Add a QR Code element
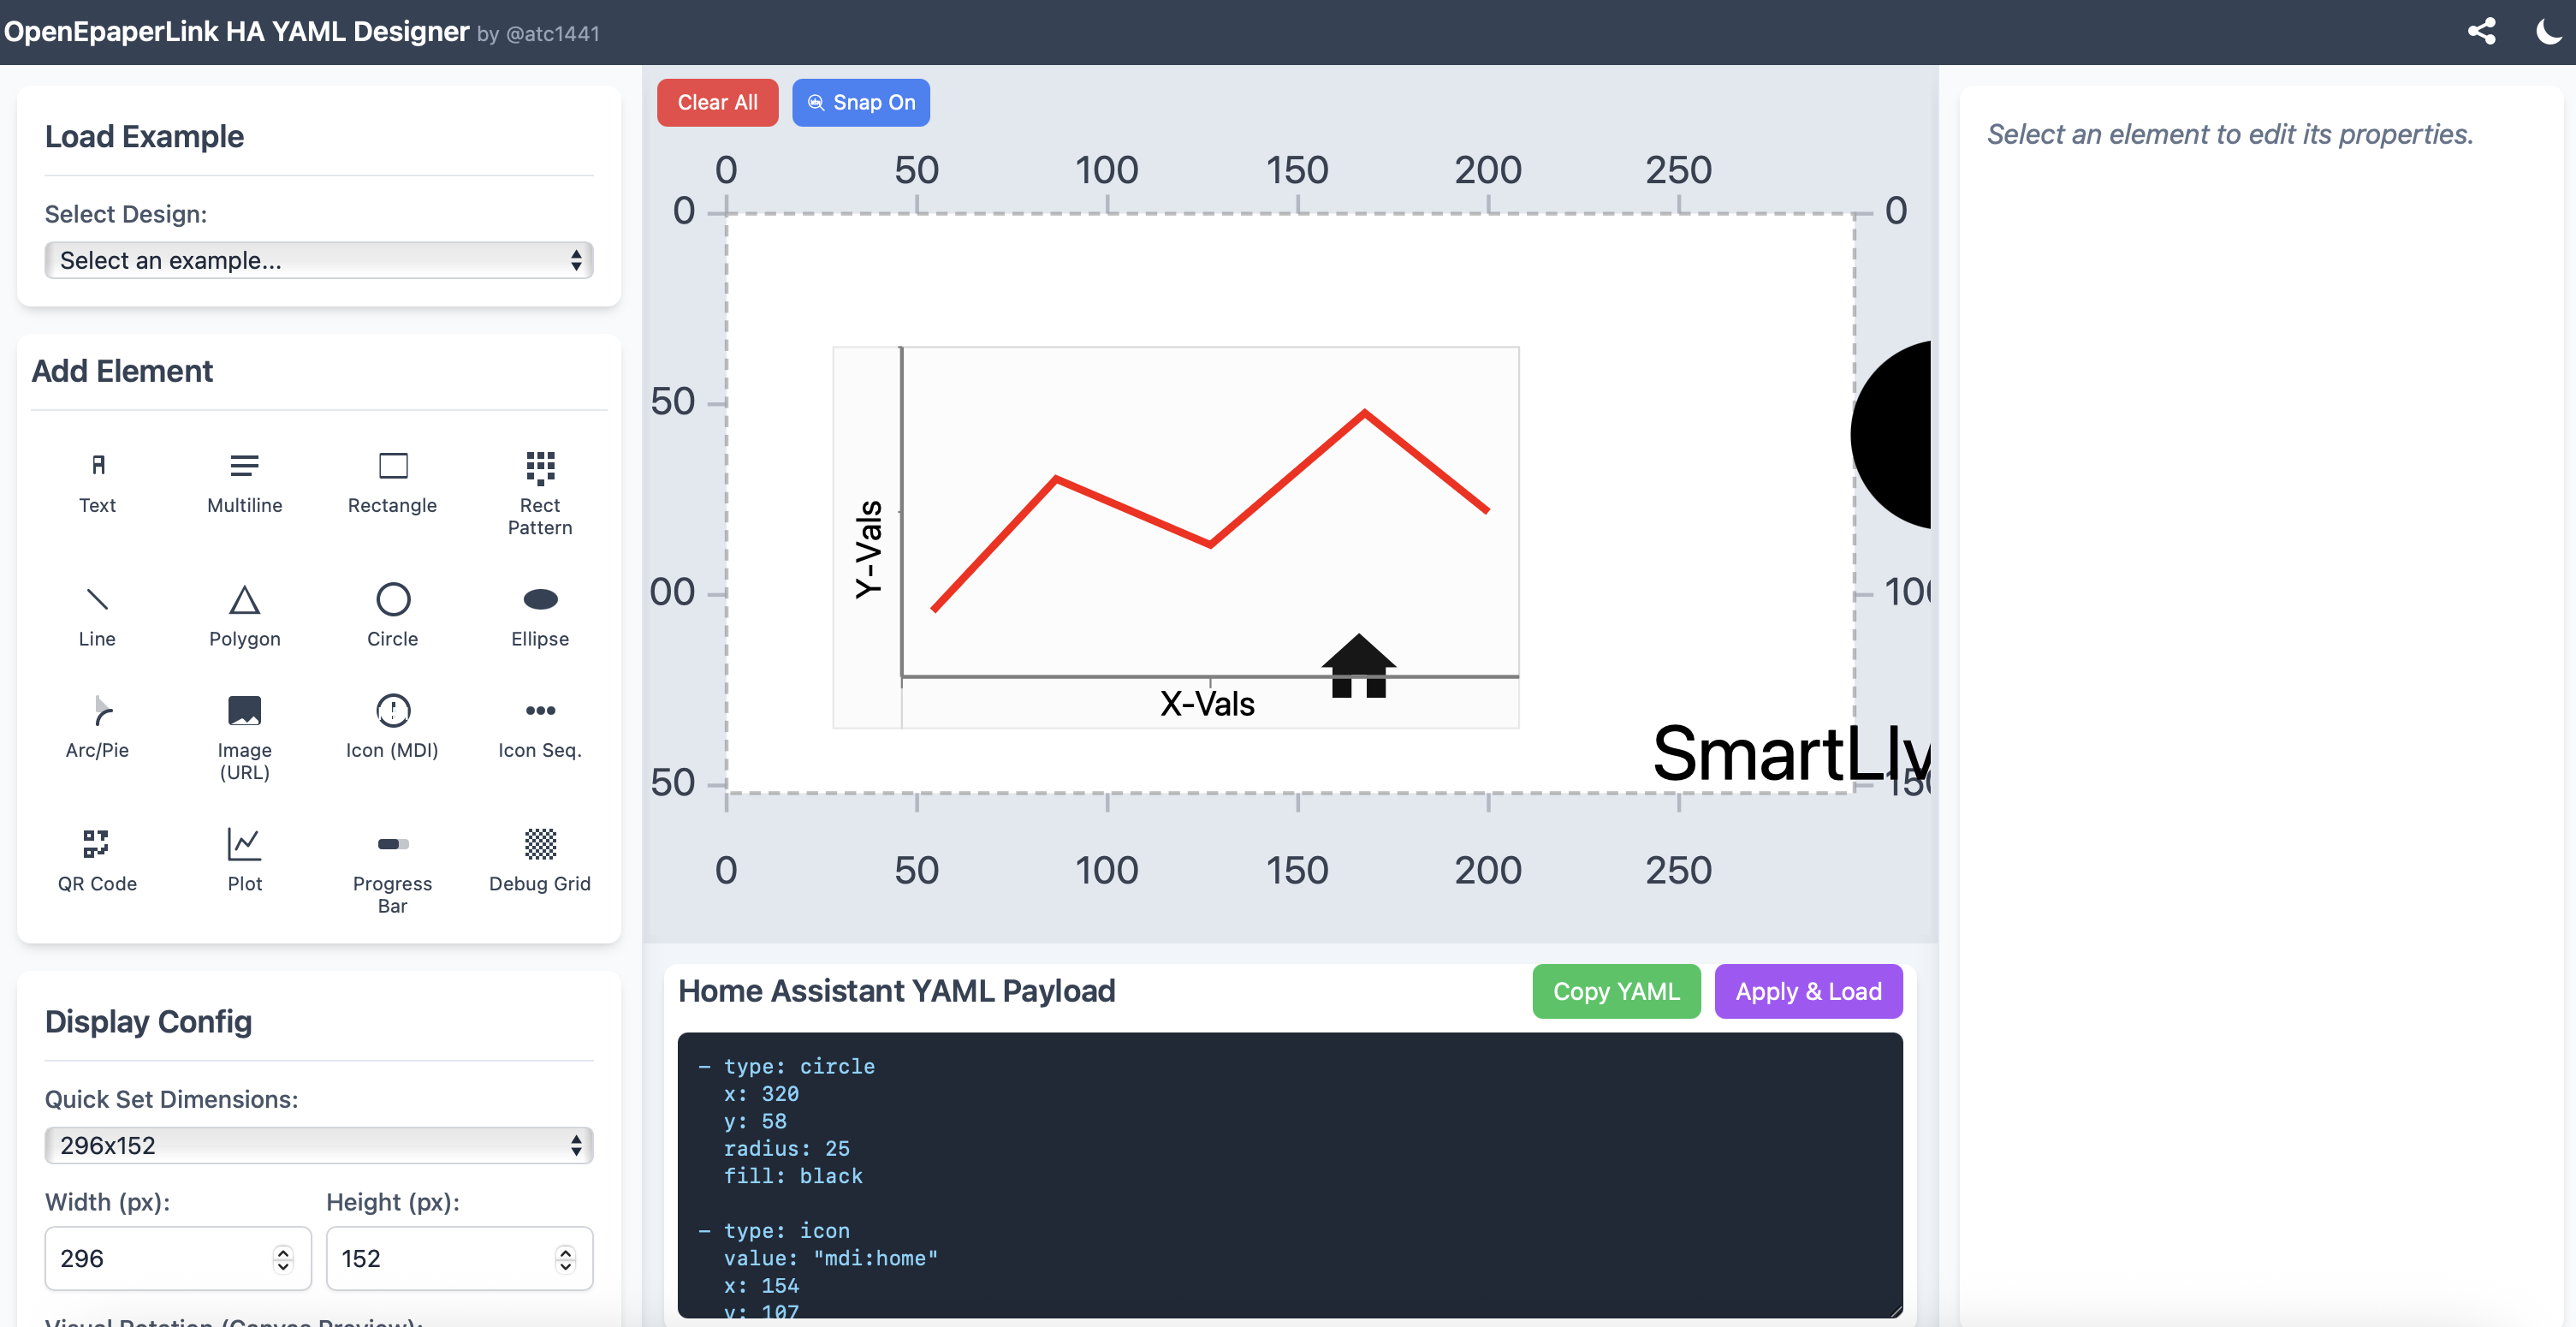The height and width of the screenshot is (1327, 2576). click(97, 860)
